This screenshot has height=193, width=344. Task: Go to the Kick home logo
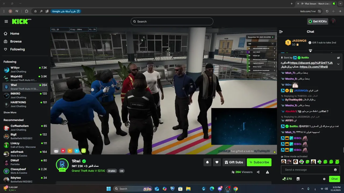pyautogui.click(x=21, y=21)
